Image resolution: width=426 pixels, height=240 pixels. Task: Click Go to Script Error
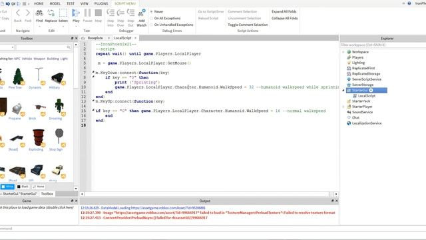tap(211, 12)
